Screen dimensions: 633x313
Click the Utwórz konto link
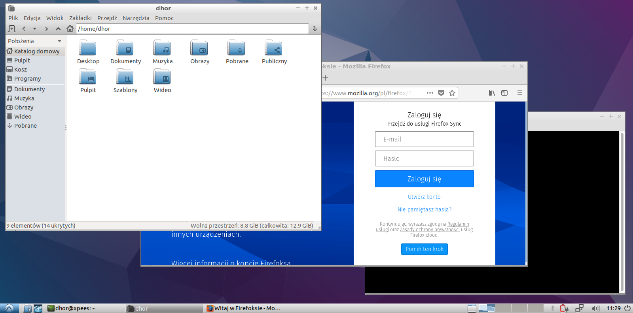click(424, 197)
